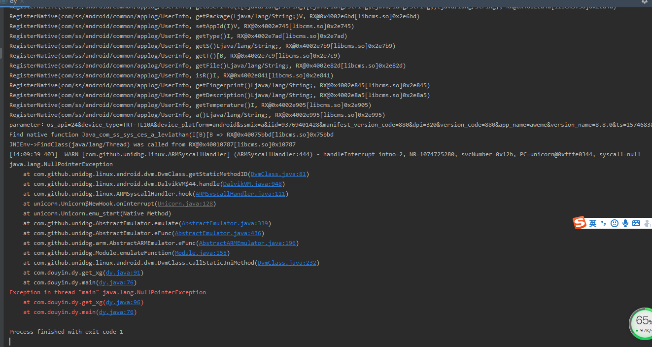Screen dimensions: 652x347
Task: Click the RegisterNative getType()I line
Action: (x=178, y=36)
